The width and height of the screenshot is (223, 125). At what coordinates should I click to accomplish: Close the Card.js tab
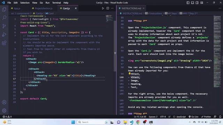click(x=76, y=8)
